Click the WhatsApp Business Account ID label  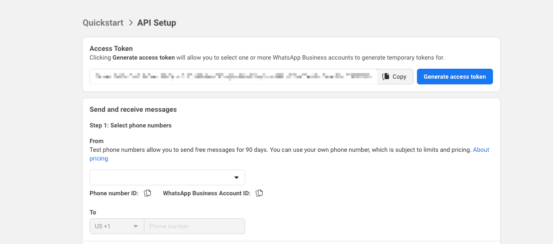tap(207, 193)
